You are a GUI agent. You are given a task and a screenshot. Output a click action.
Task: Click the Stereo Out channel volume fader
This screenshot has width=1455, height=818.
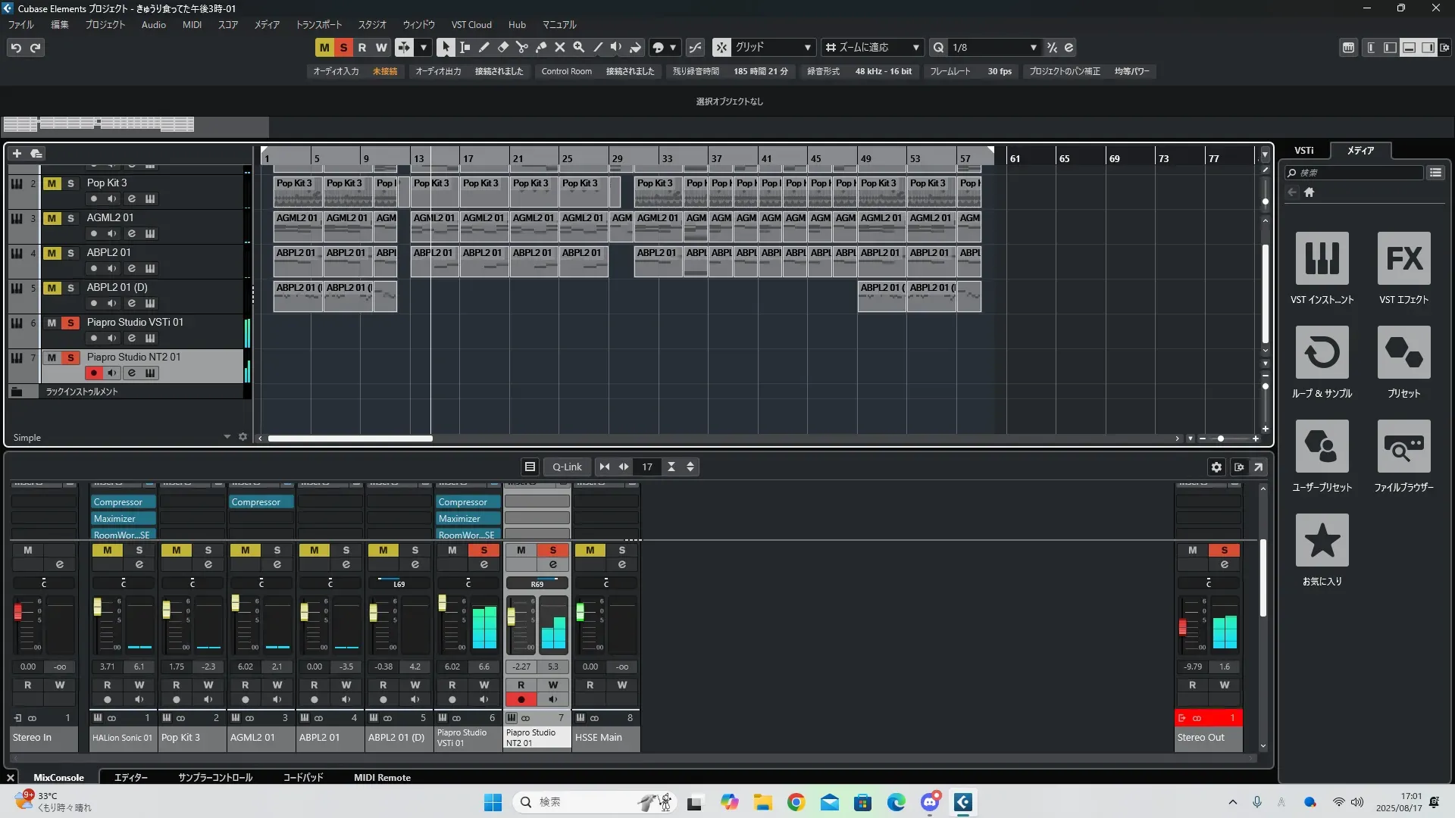pos(1183,627)
